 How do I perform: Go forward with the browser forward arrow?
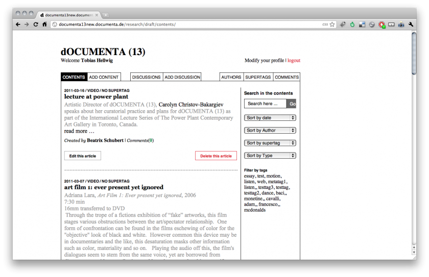(x=27, y=24)
